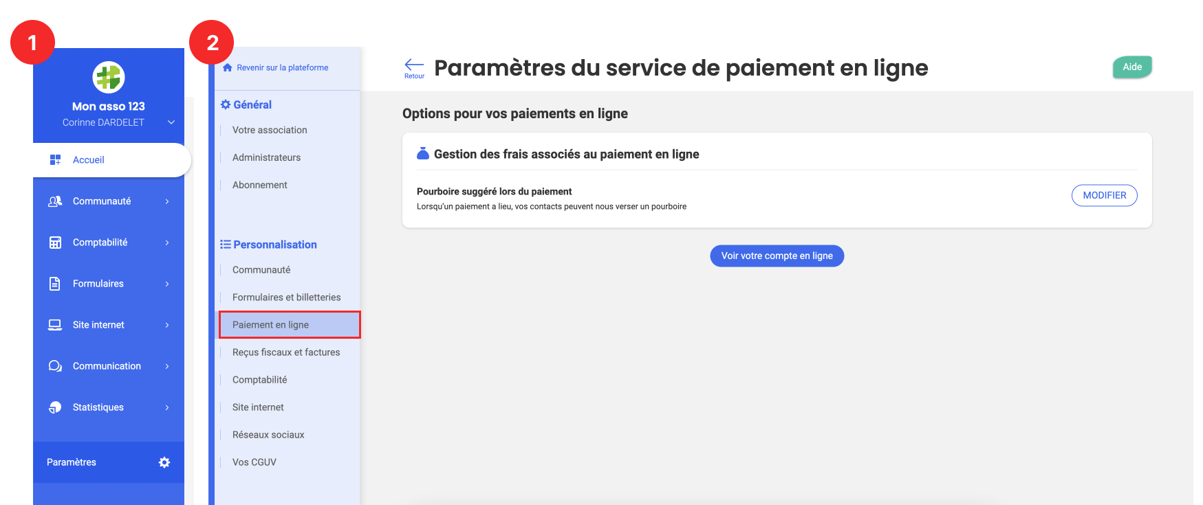Open the Aide help button

click(x=1131, y=67)
